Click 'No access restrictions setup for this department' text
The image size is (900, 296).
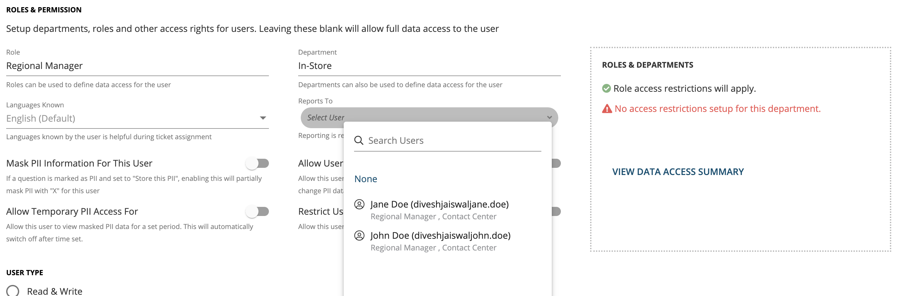click(x=718, y=109)
